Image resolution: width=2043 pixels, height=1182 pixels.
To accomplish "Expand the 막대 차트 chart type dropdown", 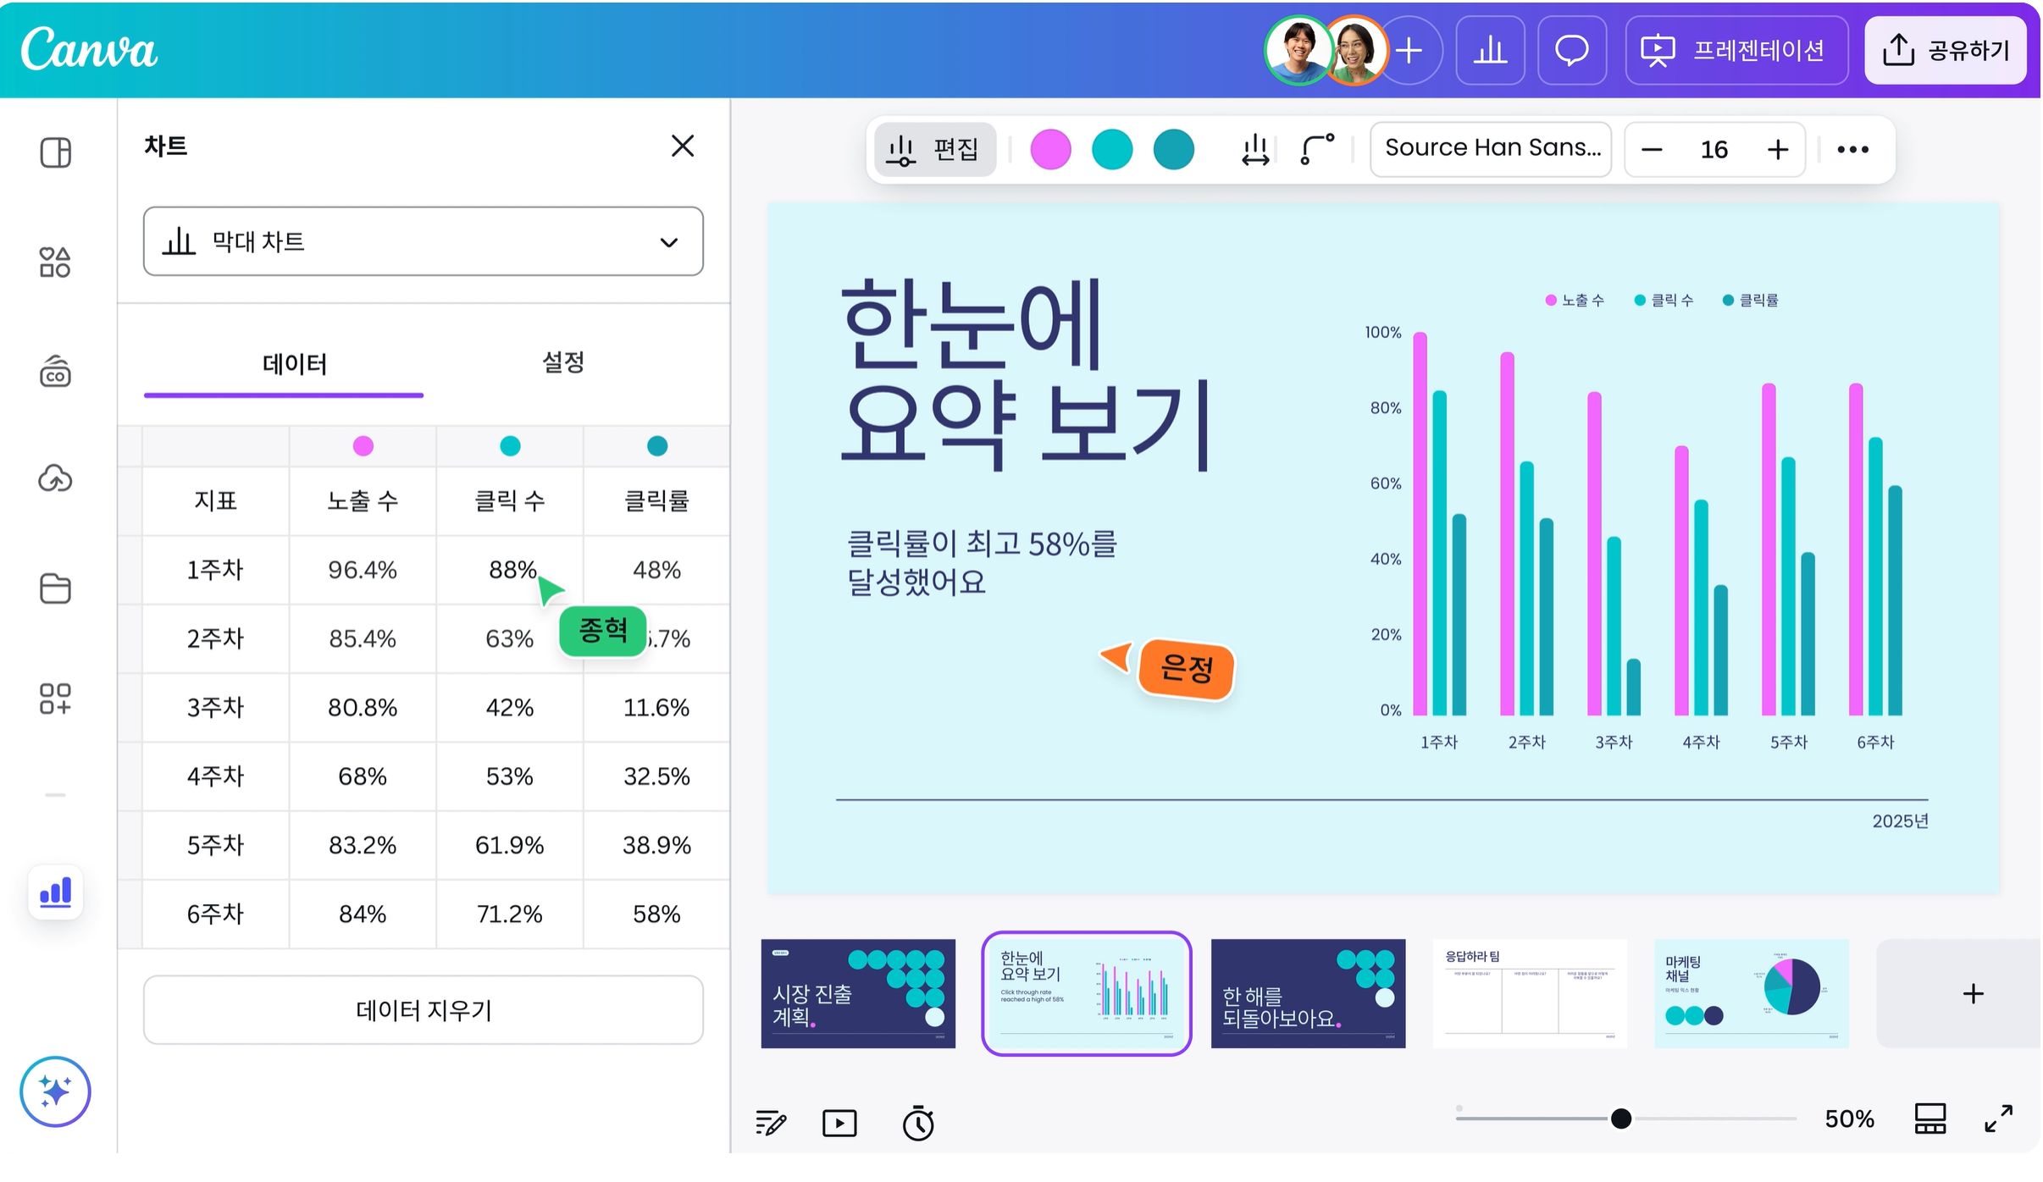I will [423, 241].
